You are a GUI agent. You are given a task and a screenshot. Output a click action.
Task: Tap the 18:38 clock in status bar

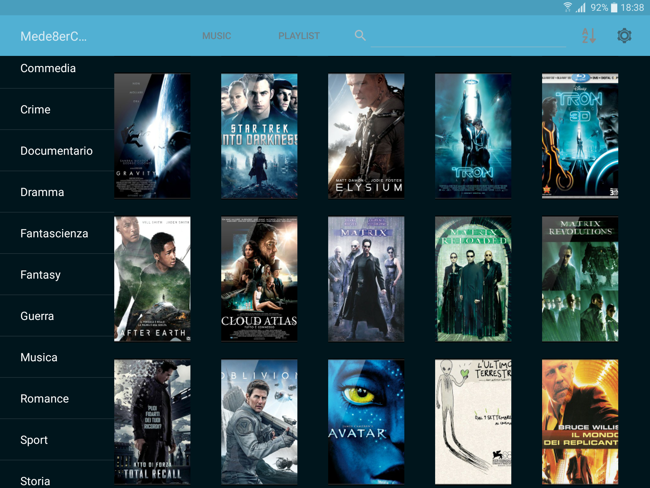click(x=632, y=7)
